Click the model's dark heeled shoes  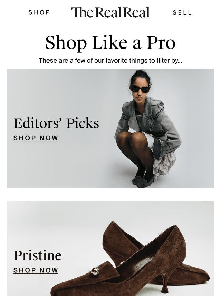pyautogui.click(x=143, y=181)
